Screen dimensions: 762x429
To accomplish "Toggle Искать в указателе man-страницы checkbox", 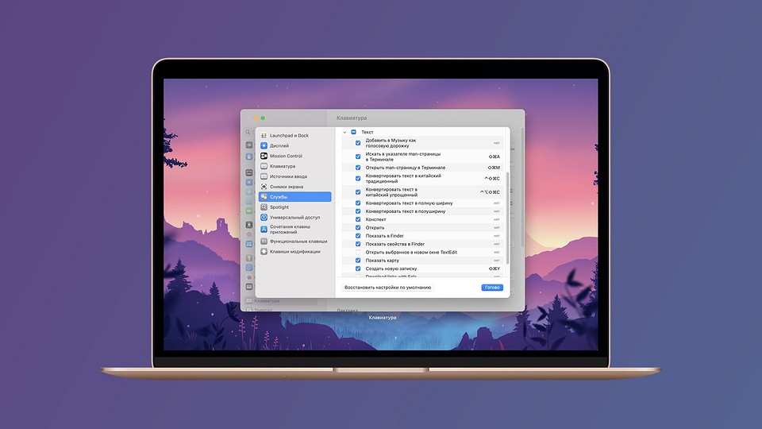I will pos(358,157).
